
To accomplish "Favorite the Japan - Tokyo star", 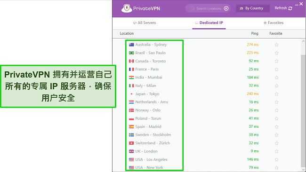I will (x=276, y=94).
